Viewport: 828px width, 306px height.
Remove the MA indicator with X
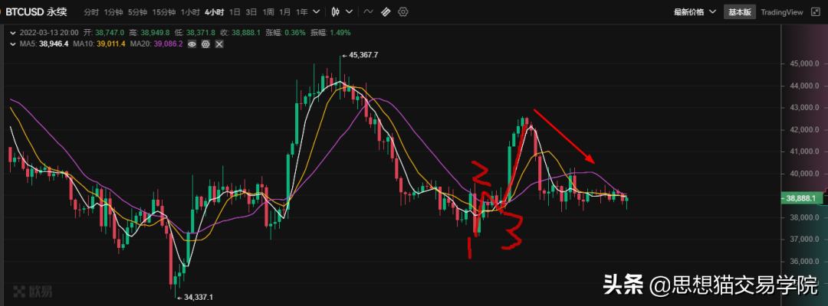coord(219,44)
